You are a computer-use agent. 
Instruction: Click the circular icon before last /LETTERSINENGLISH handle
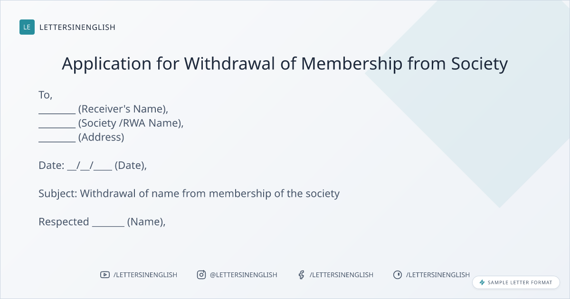(x=398, y=275)
